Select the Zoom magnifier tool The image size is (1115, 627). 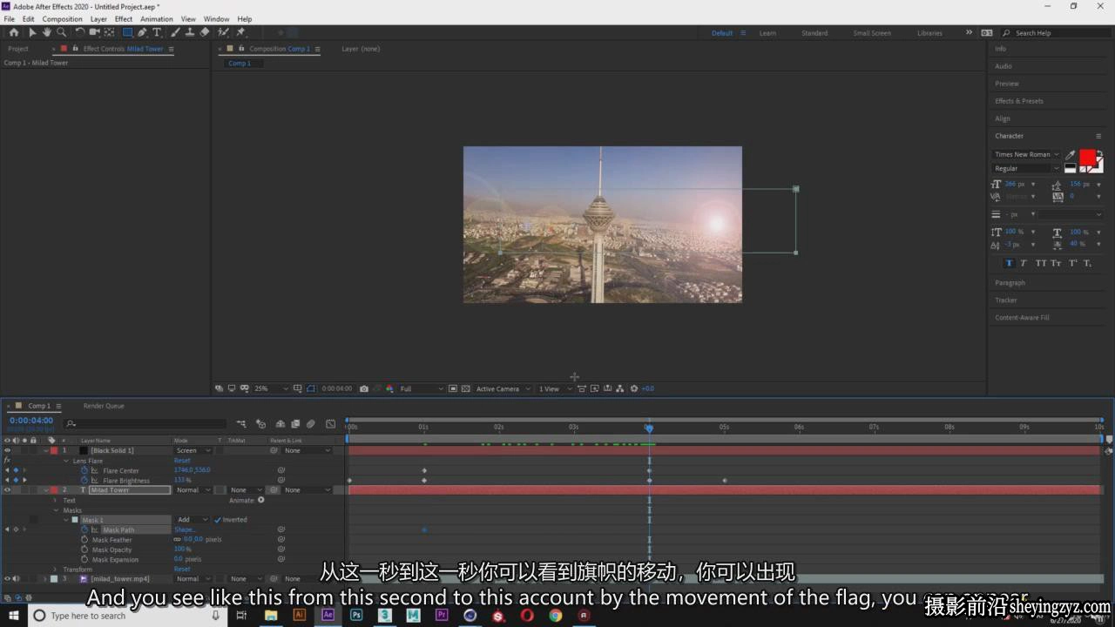(x=61, y=32)
